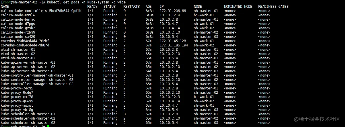The height and width of the screenshot is (127, 345).
Task: Select calico-node-gzsb2 text
Action: point(18,28)
